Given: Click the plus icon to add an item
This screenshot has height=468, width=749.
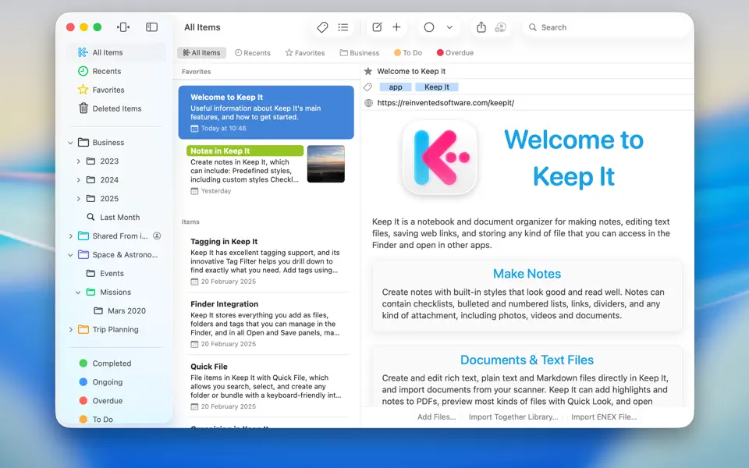Looking at the screenshot, I should [396, 27].
